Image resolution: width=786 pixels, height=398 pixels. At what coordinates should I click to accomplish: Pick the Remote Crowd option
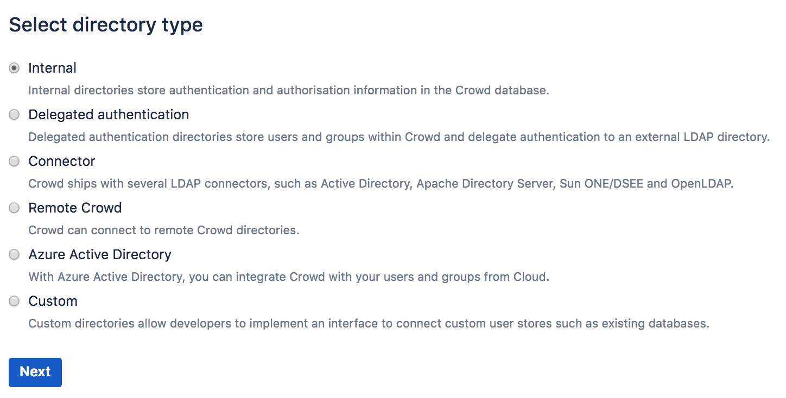(x=14, y=208)
